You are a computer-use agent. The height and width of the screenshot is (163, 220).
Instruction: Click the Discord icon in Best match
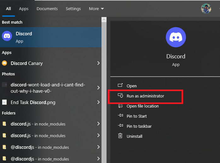7,36
